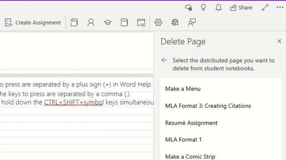The width and height of the screenshot is (286, 160).
Task: Click the purple back arrow in the Delete Page pane
Action: (164, 60)
